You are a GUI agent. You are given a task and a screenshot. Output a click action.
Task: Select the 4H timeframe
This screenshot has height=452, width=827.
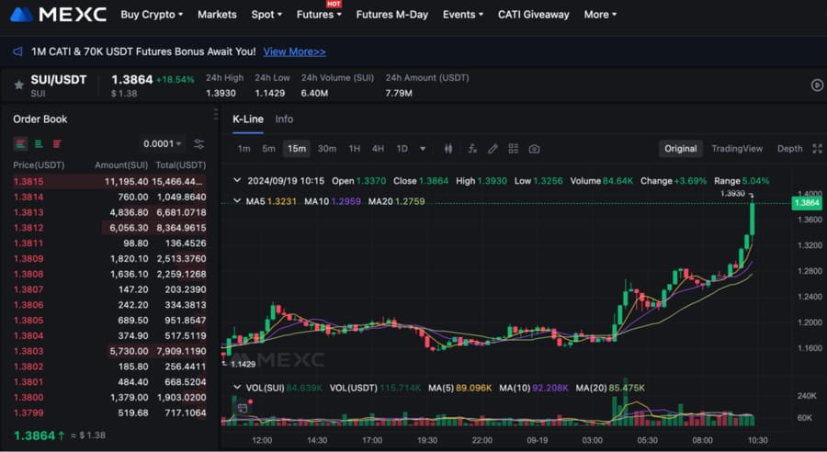[378, 149]
